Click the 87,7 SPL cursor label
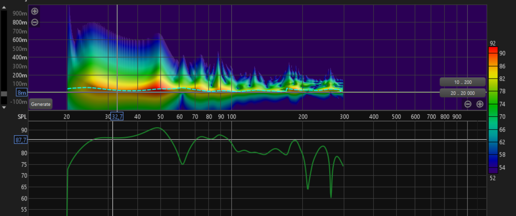The height and width of the screenshot is (216, 516). point(21,140)
